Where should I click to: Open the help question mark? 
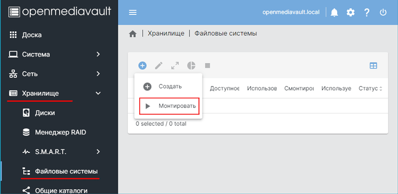point(367,12)
